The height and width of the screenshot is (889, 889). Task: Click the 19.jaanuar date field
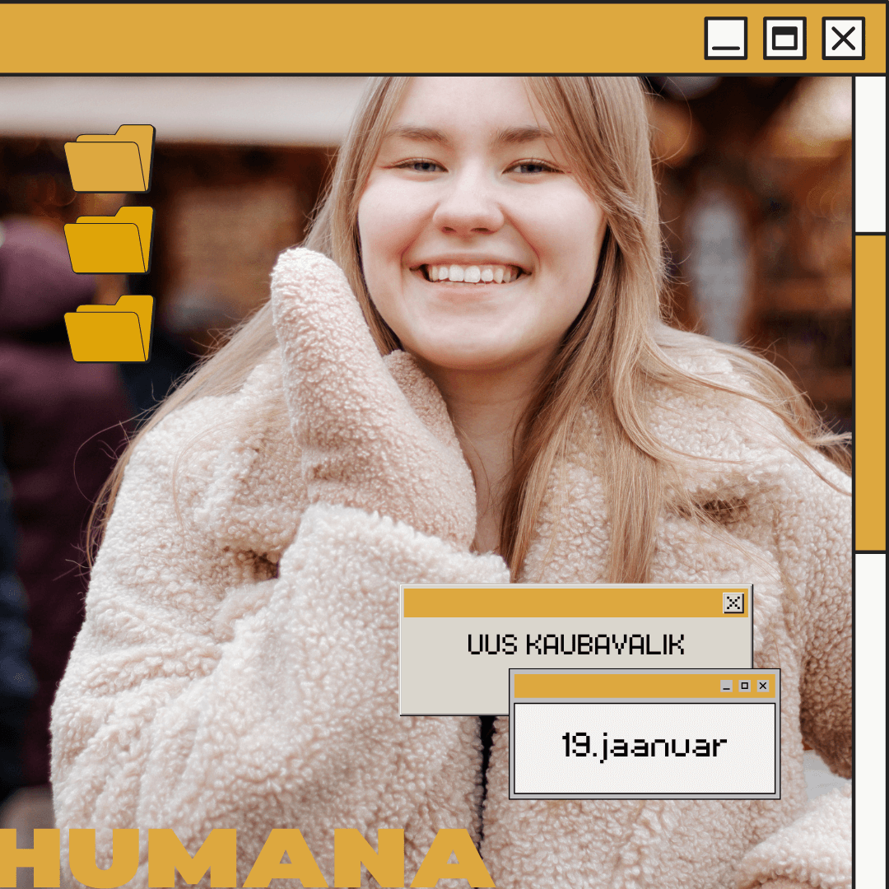645,747
